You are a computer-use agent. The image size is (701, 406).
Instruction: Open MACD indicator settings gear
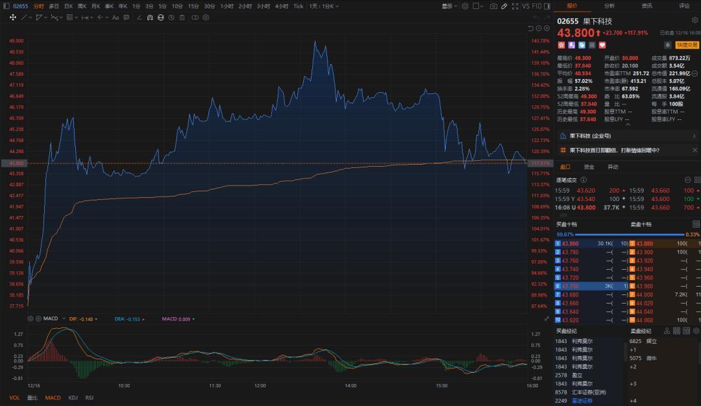click(31, 318)
